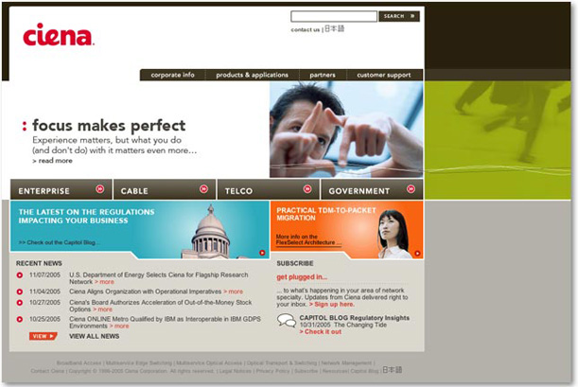Open more link for Department of Energy news

(x=104, y=282)
